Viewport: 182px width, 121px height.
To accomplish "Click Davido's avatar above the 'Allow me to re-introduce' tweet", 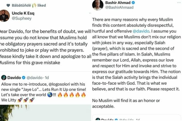I will tap(4, 78).
